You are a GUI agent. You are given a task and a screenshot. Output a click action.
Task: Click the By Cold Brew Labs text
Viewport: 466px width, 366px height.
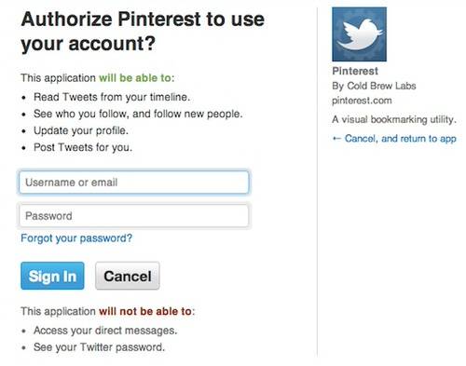[x=374, y=86]
